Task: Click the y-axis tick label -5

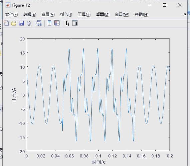Action: [23, 109]
